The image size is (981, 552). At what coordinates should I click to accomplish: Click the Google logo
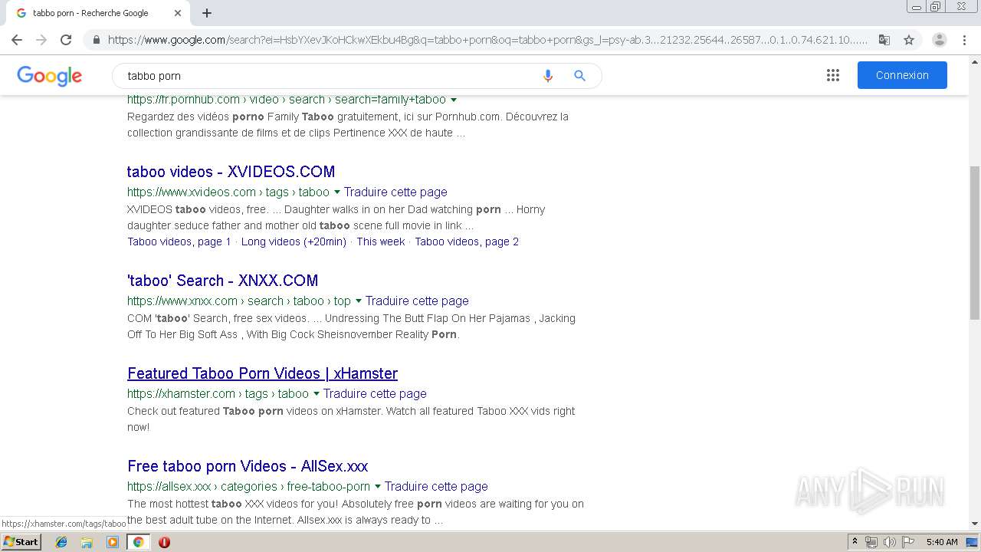[x=49, y=76]
